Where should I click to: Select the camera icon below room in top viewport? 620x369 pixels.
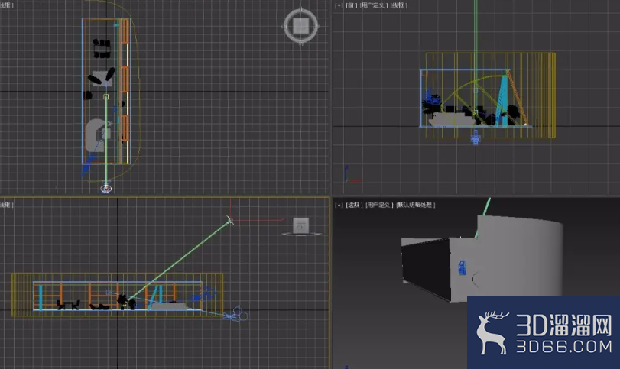(106, 188)
